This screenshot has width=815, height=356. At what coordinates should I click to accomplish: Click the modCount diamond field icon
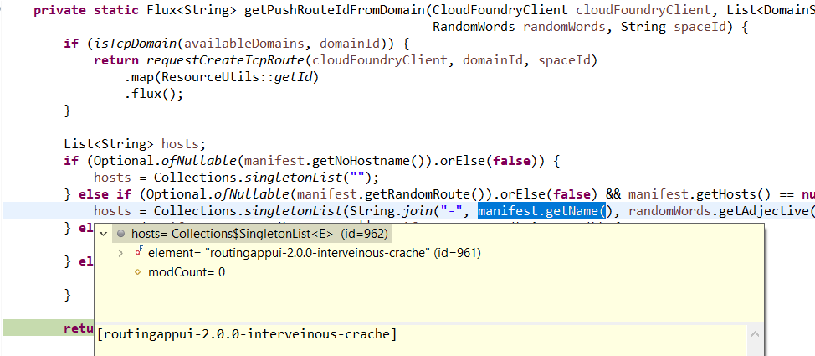coord(138,272)
